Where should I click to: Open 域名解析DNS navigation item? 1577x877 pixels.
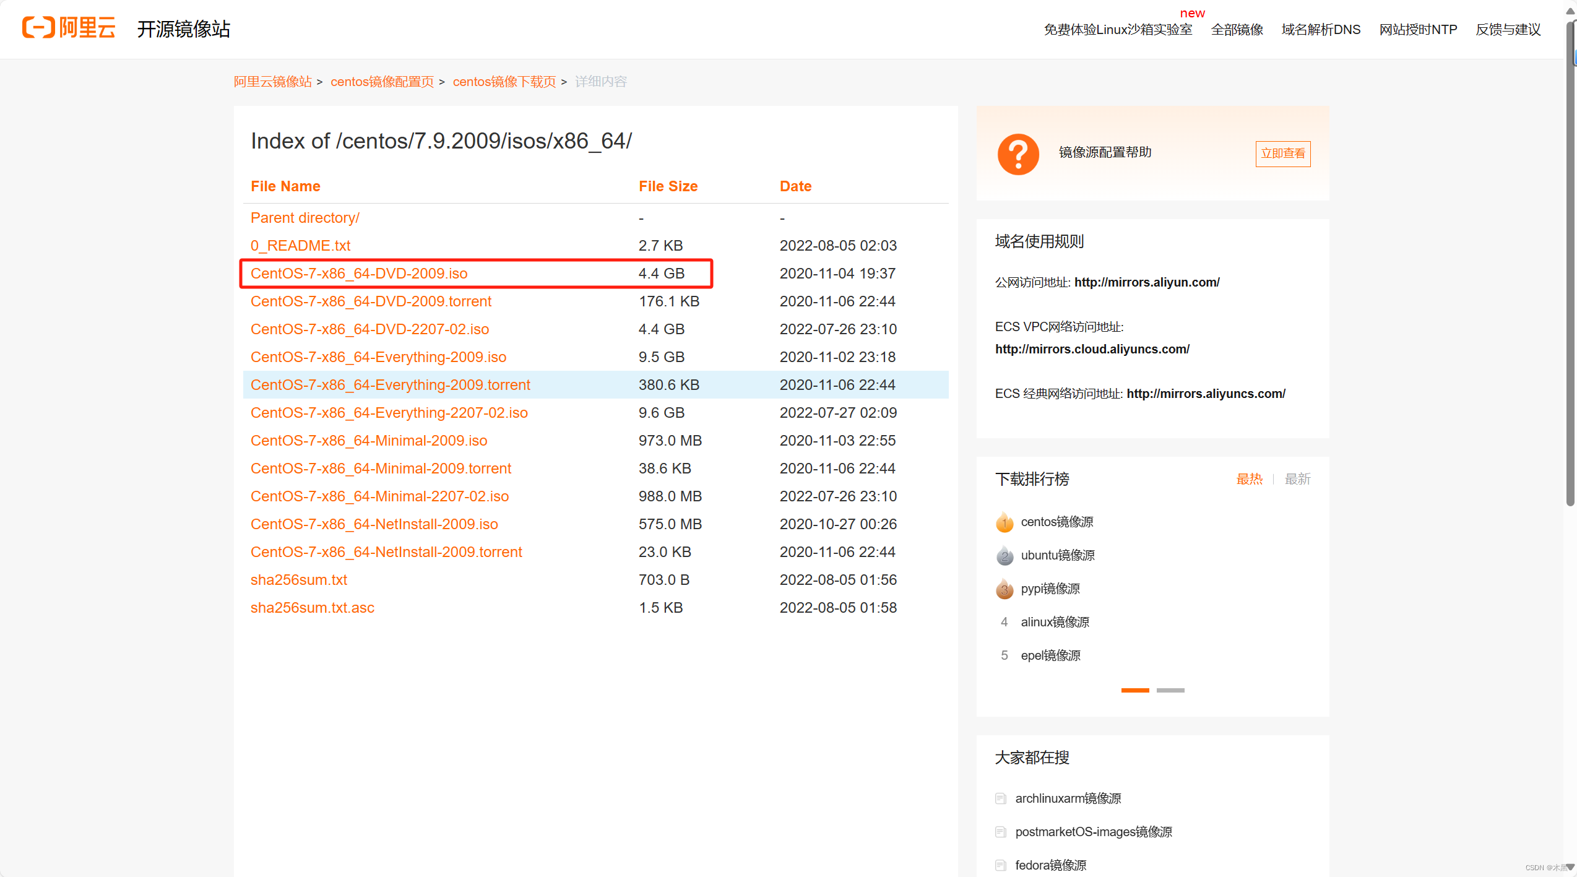click(x=1321, y=30)
